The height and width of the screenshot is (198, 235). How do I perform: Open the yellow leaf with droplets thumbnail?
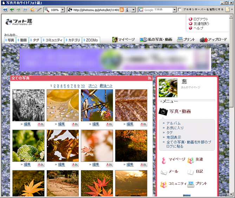[63, 105]
